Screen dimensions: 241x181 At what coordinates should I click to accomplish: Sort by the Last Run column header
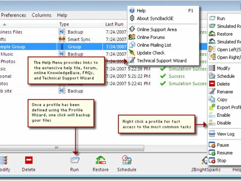click(114, 24)
